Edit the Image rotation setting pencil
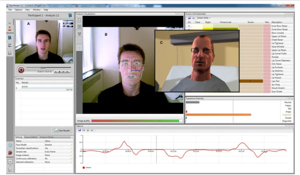Screen dimensions: 300x175 click(x=71, y=155)
